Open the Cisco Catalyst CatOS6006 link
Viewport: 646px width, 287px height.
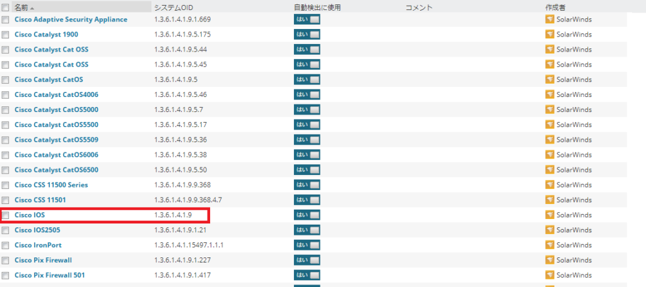56,155
